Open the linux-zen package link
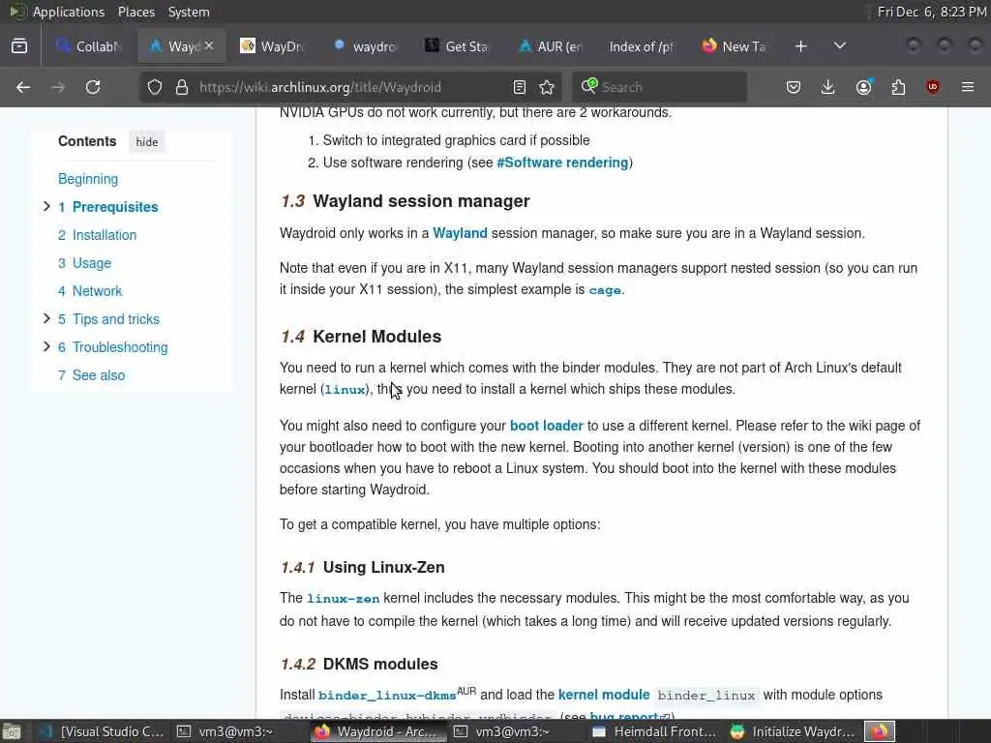This screenshot has width=991, height=743. [344, 598]
